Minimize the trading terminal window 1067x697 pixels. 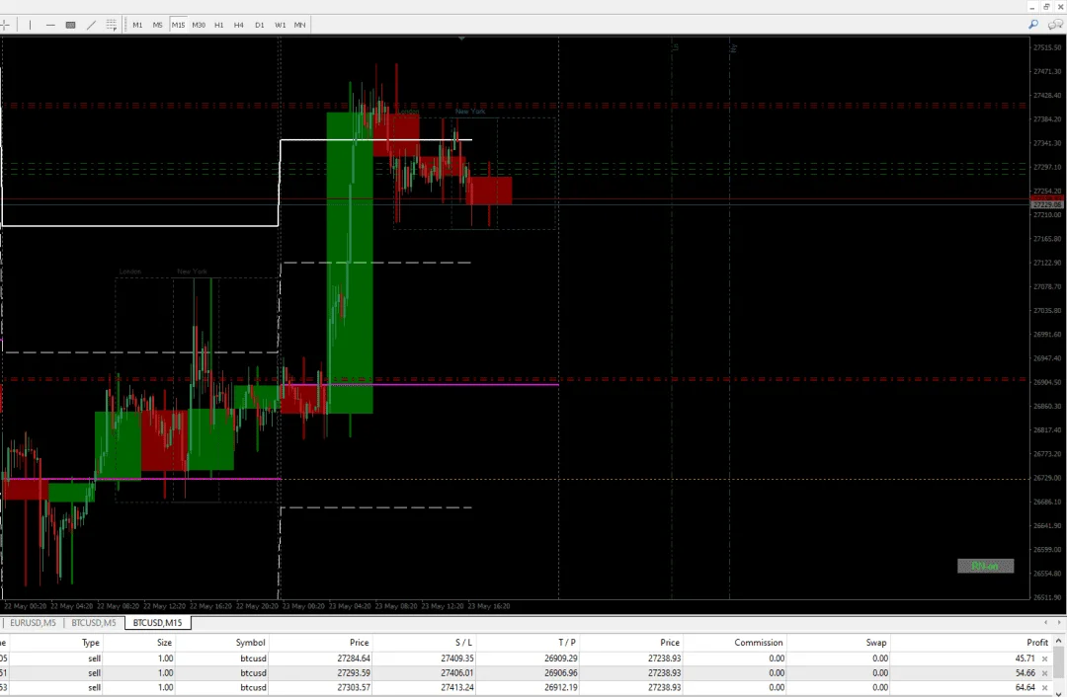pos(1032,7)
